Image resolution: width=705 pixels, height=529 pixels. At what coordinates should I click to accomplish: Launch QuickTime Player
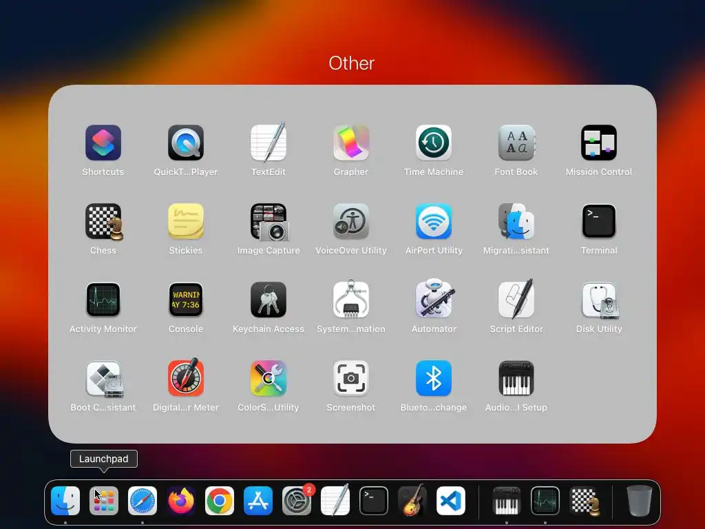point(186,143)
